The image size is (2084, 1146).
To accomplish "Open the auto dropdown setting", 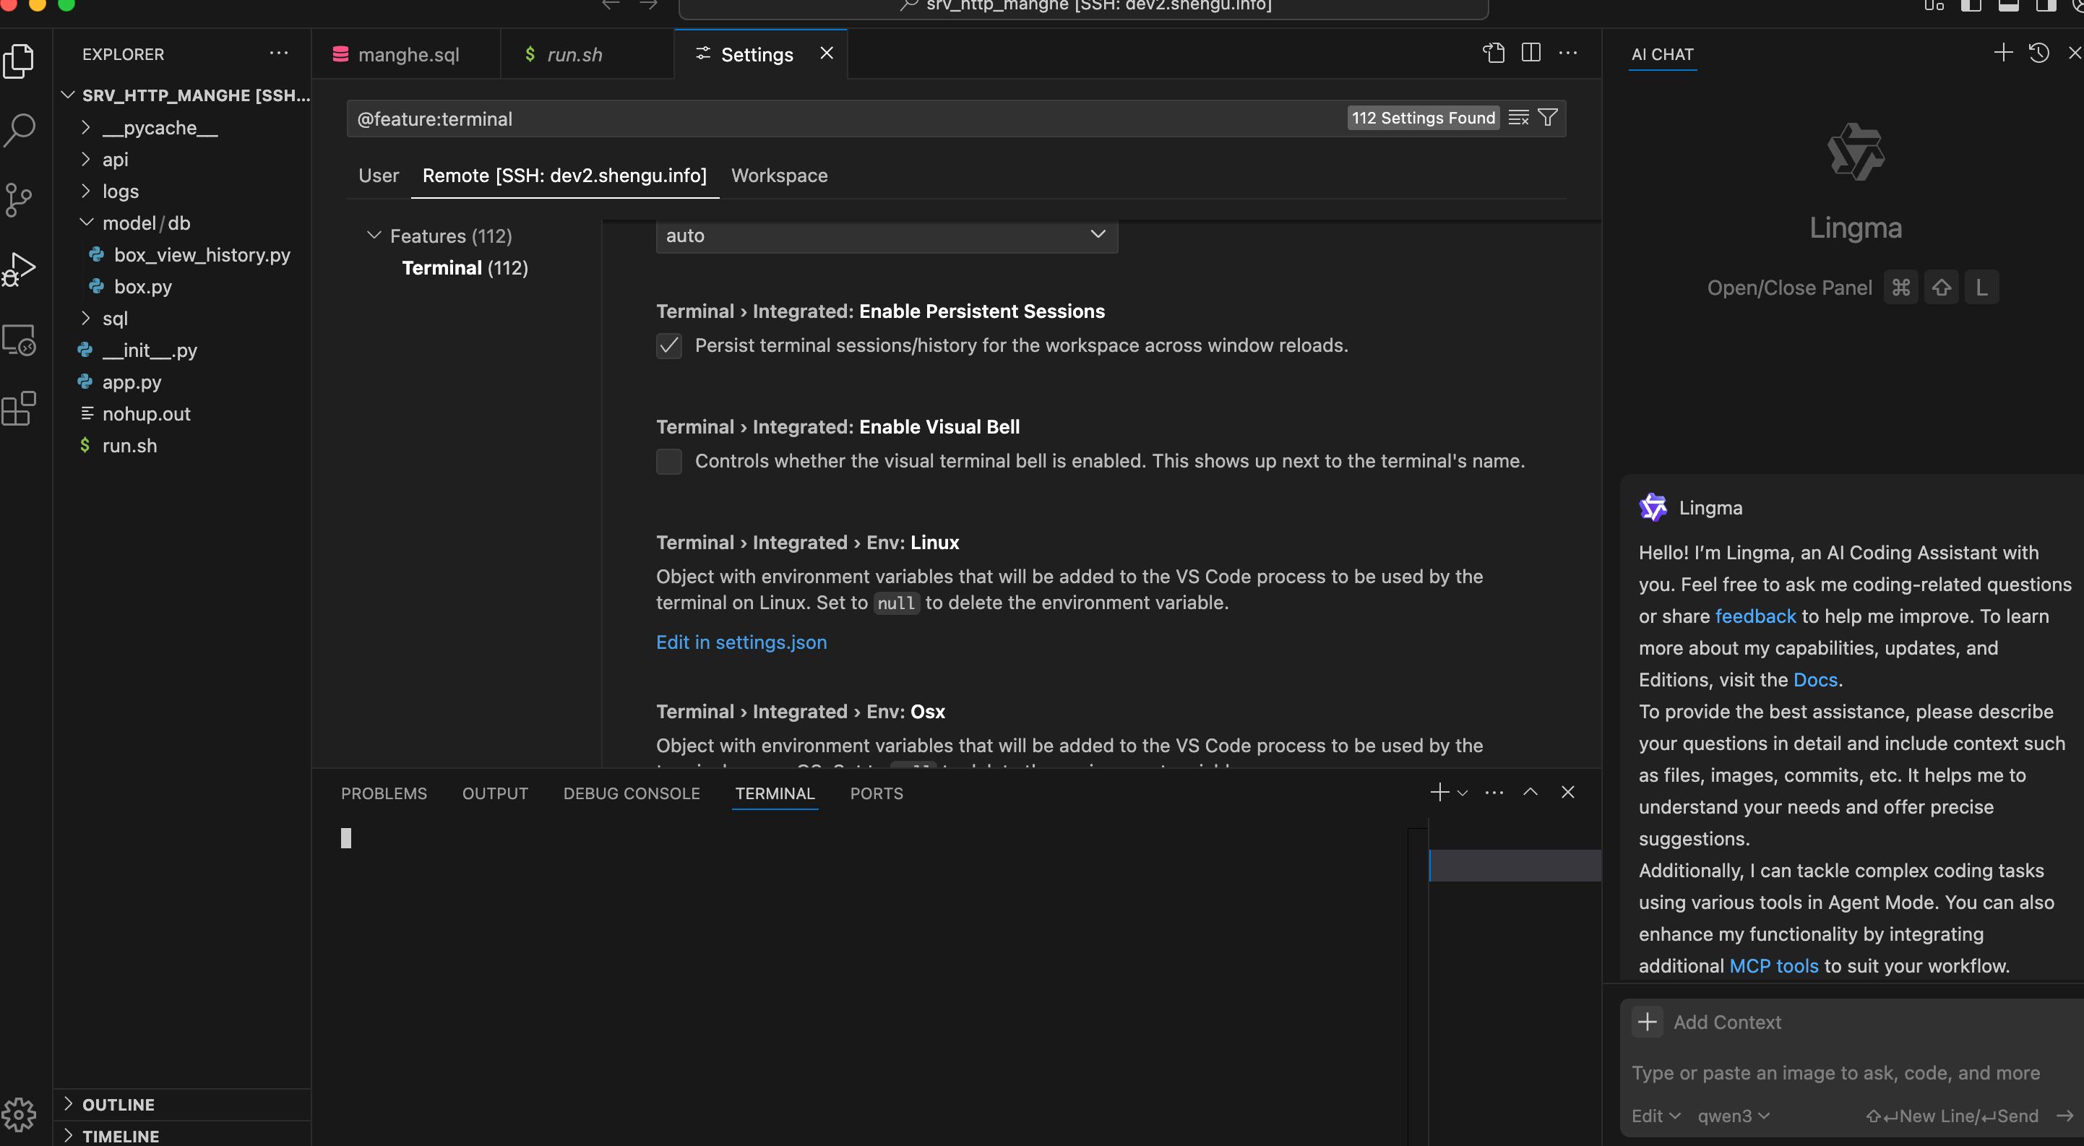I will click(x=887, y=236).
